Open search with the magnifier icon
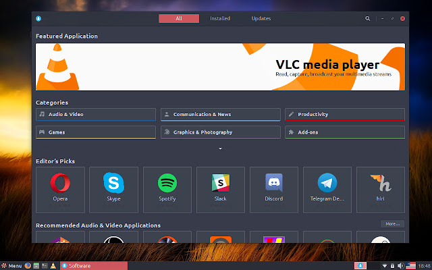Screen dimensions: 432x270 pos(367,18)
